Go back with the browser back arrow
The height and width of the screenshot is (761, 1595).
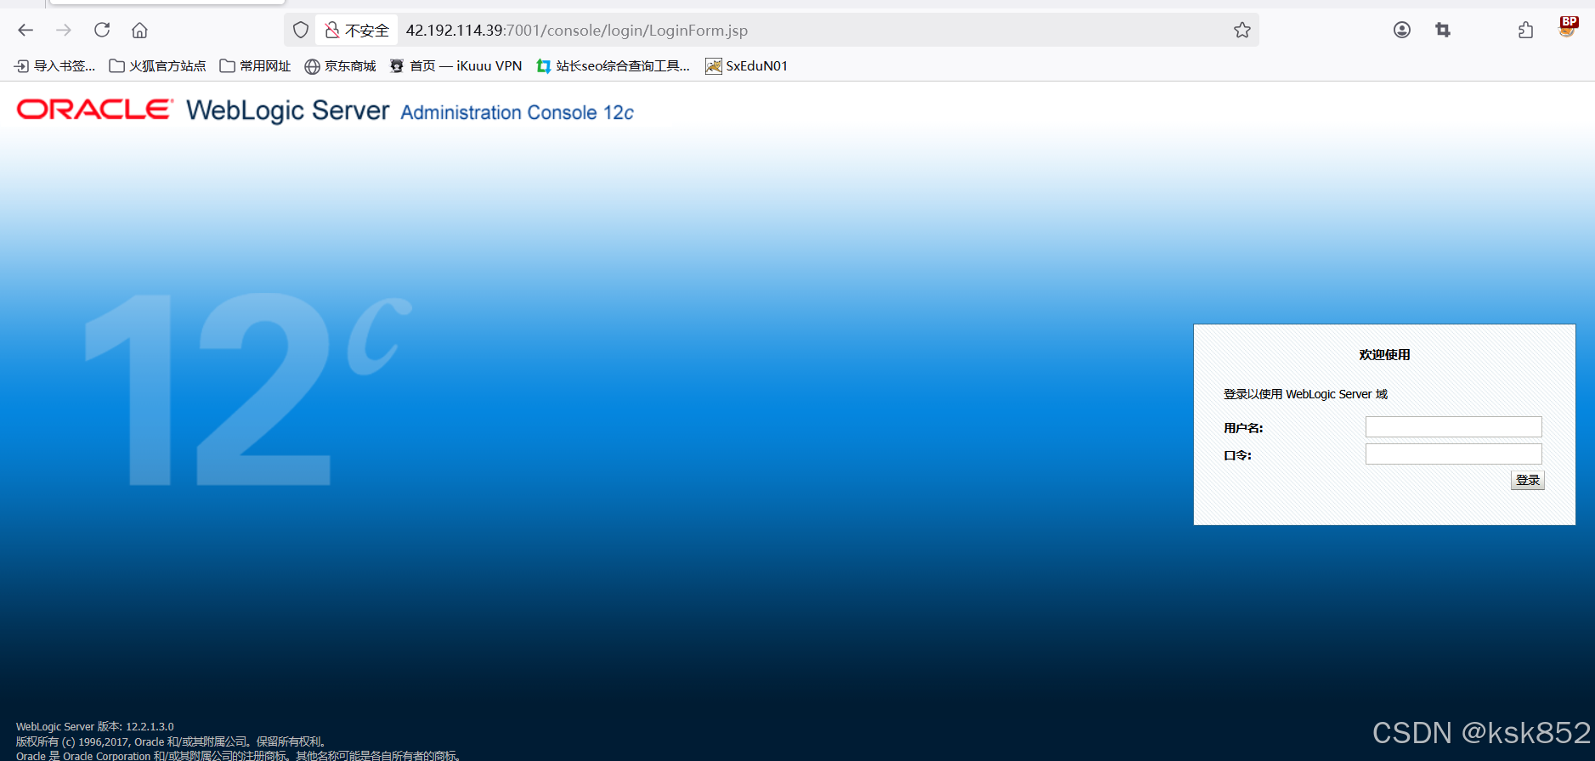click(25, 30)
